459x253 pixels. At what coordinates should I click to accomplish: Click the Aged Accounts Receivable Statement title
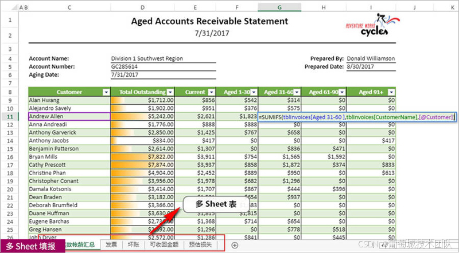(209, 21)
